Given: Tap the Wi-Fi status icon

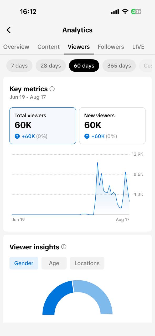Looking at the screenshot, I should coord(125,12).
